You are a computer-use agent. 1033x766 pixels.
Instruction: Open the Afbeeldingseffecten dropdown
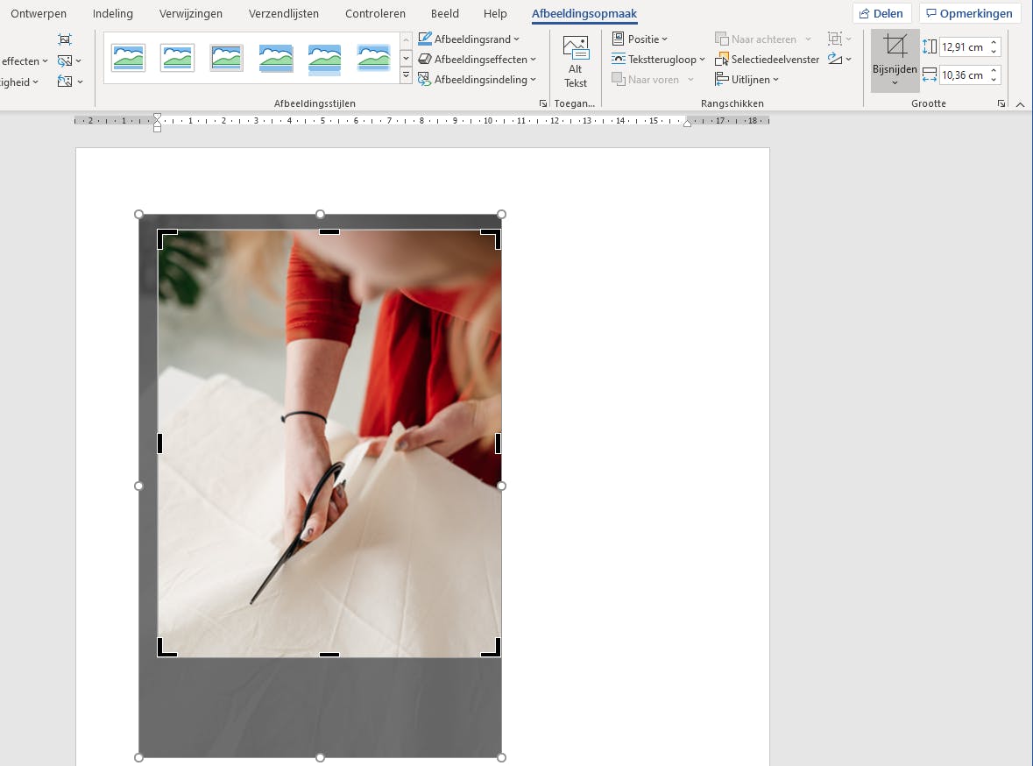pyautogui.click(x=477, y=60)
